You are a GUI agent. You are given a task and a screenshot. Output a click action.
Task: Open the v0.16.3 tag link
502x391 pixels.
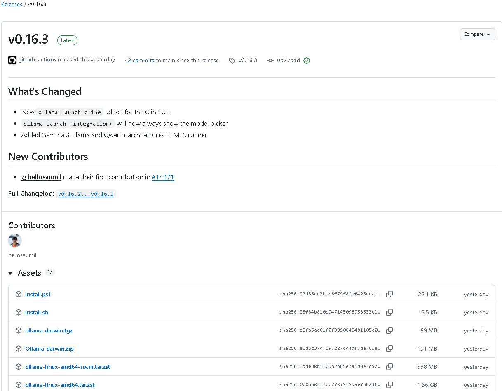248,60
